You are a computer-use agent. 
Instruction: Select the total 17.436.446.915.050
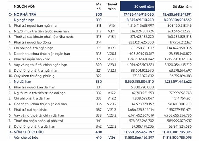(139, 14)
